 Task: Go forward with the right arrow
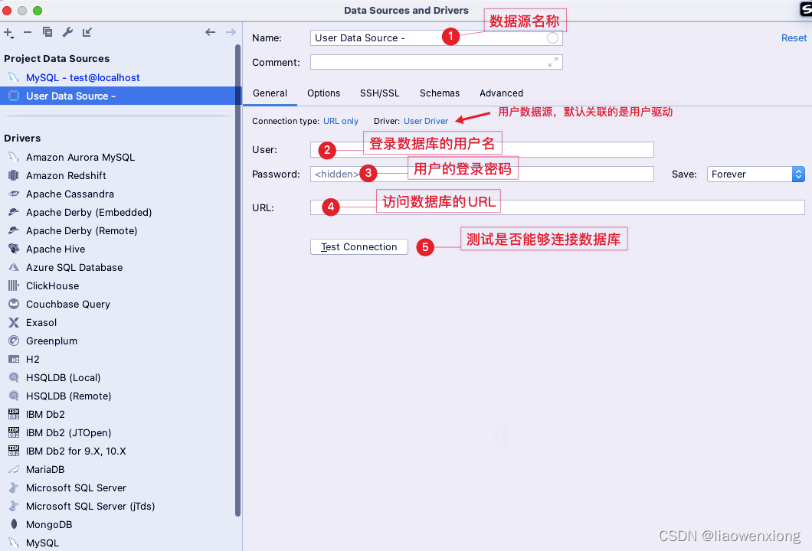click(231, 32)
